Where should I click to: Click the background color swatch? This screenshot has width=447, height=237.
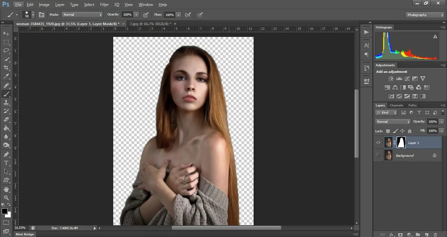(x=9, y=215)
